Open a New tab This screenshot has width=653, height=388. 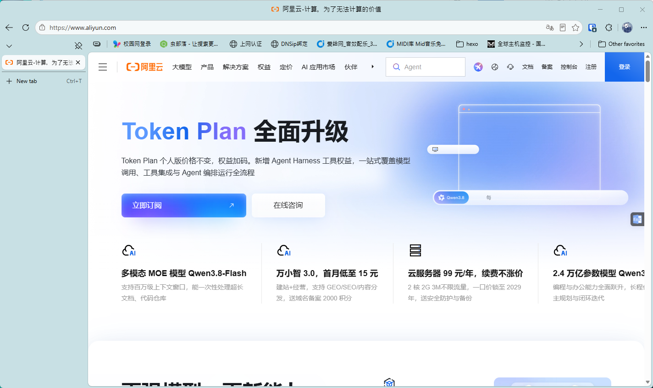44,81
